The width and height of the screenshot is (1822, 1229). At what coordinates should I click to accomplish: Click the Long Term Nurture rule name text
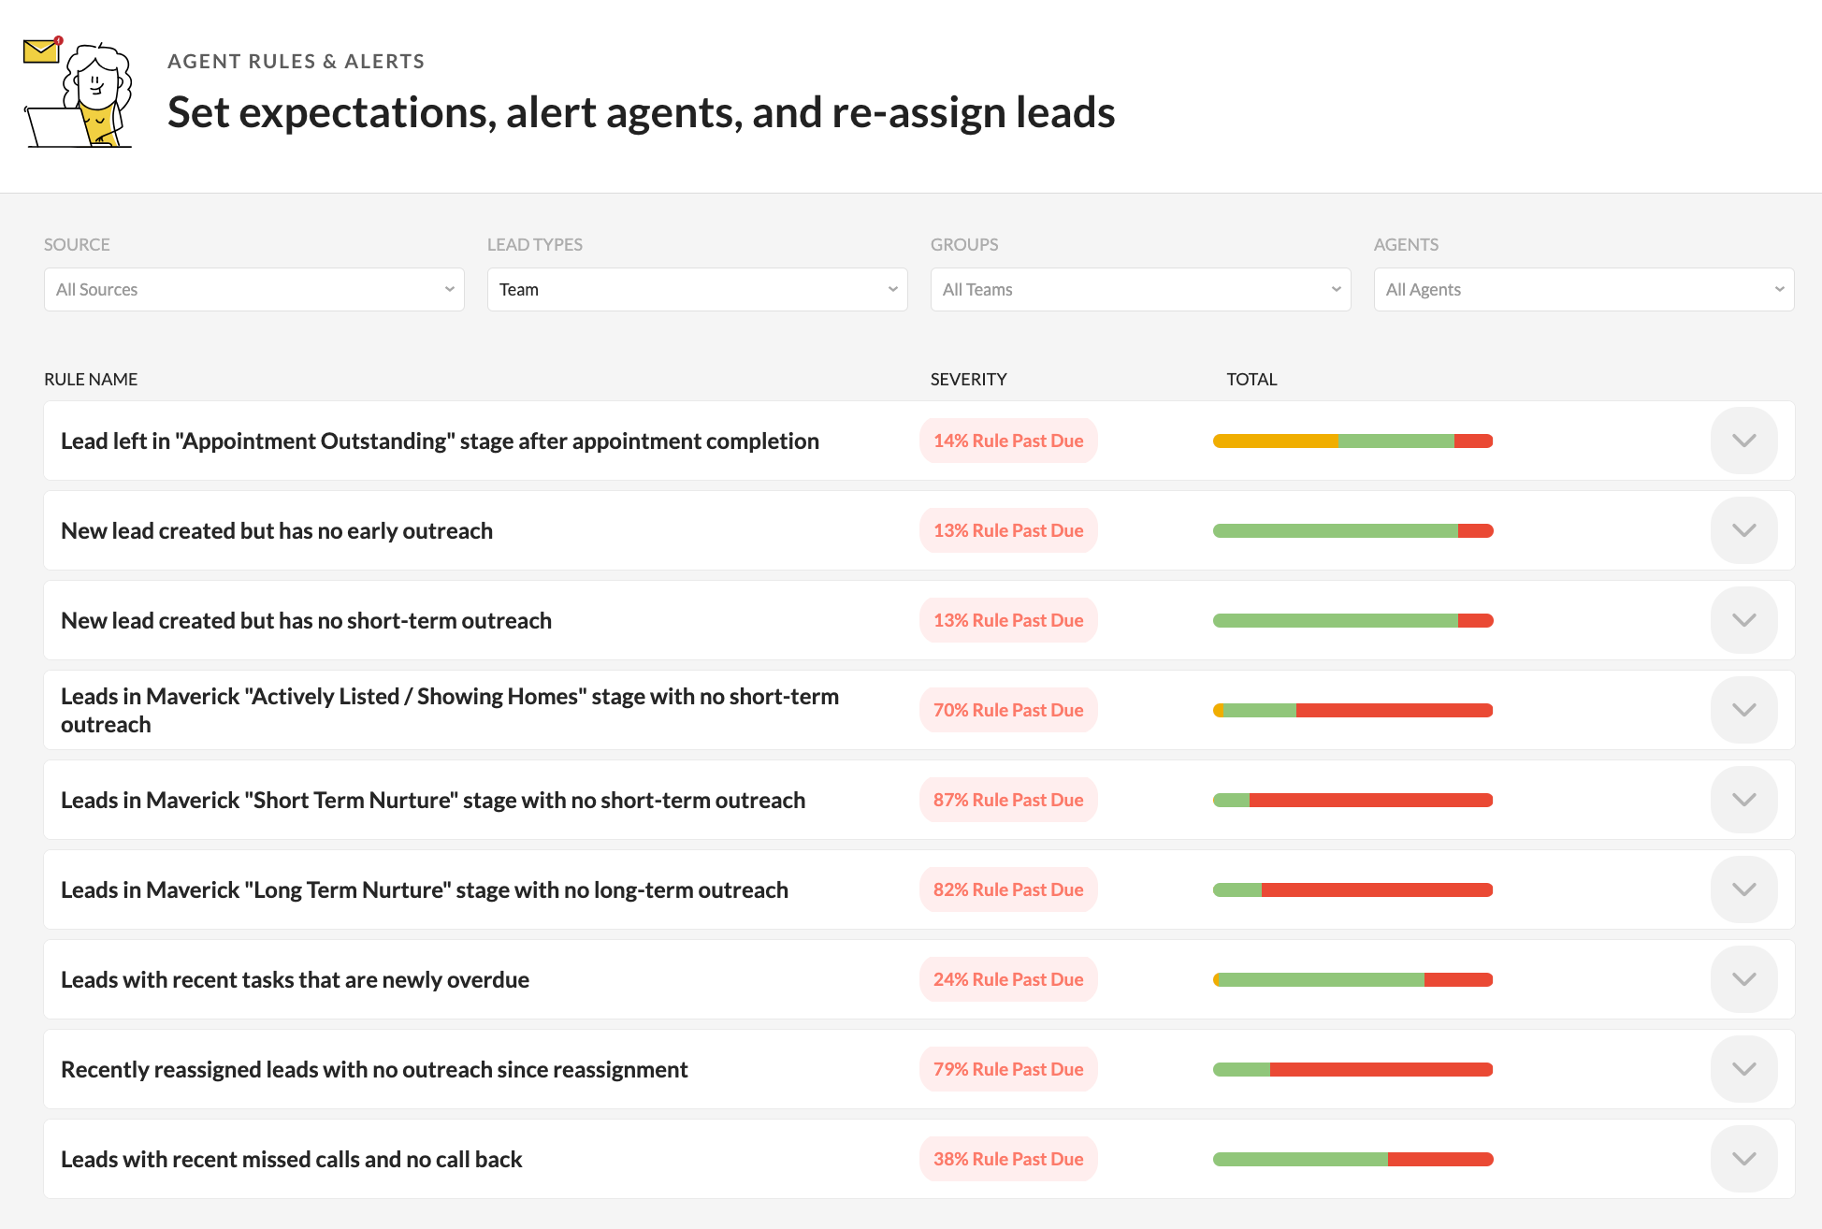point(425,889)
